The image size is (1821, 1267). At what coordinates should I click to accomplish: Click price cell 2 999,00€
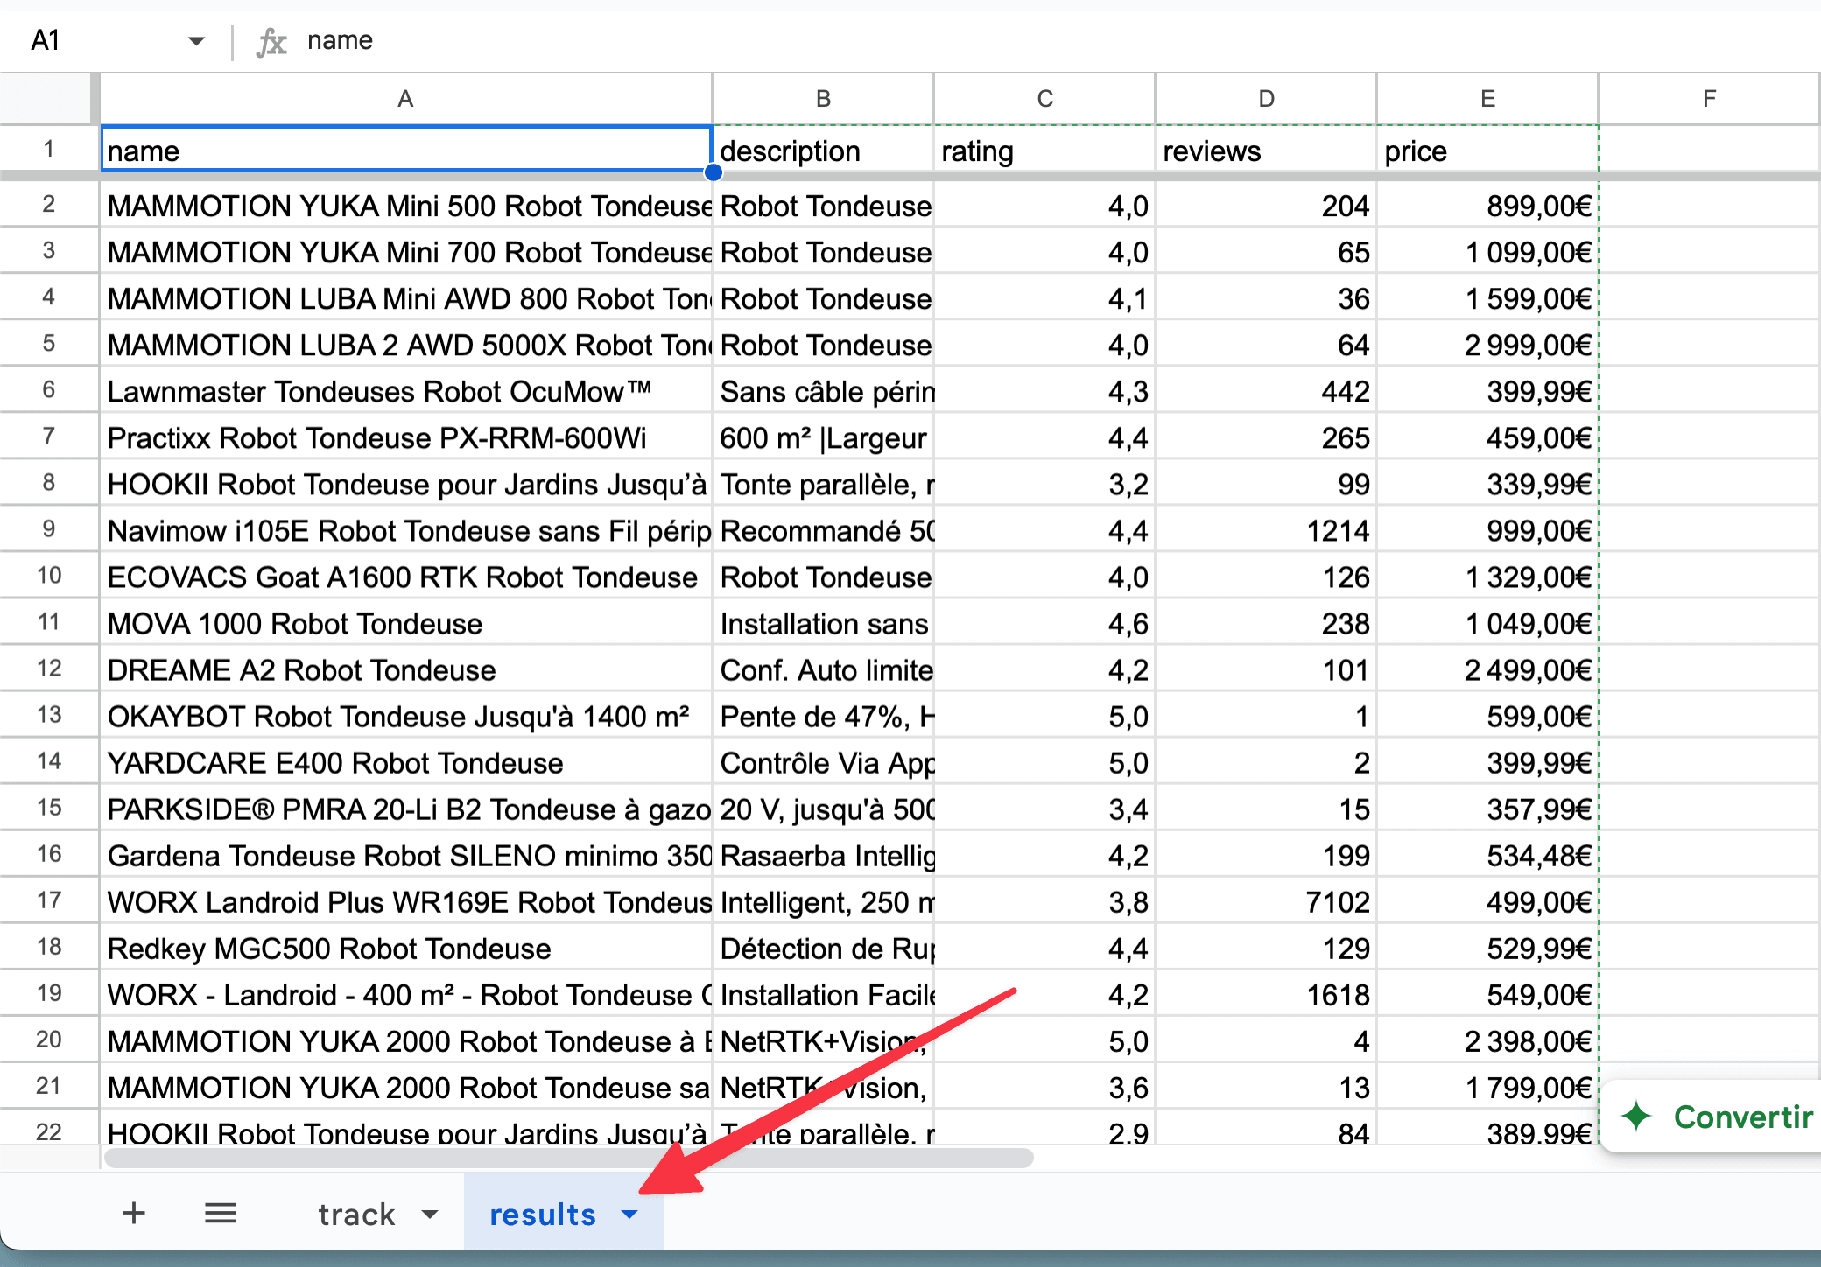[1487, 345]
